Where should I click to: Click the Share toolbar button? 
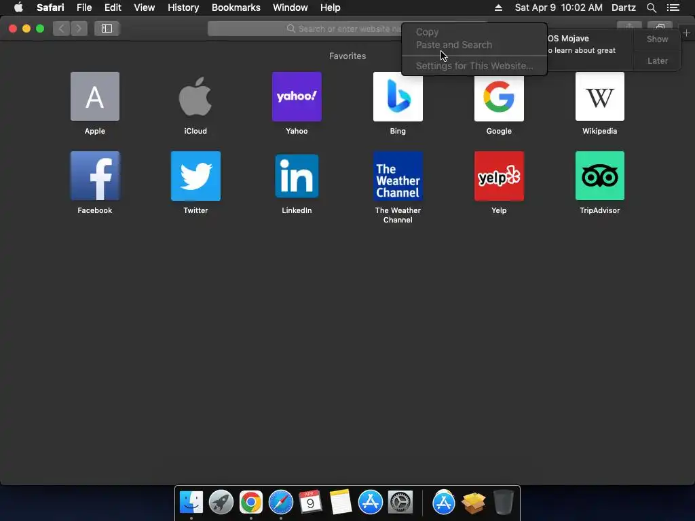pos(629,26)
